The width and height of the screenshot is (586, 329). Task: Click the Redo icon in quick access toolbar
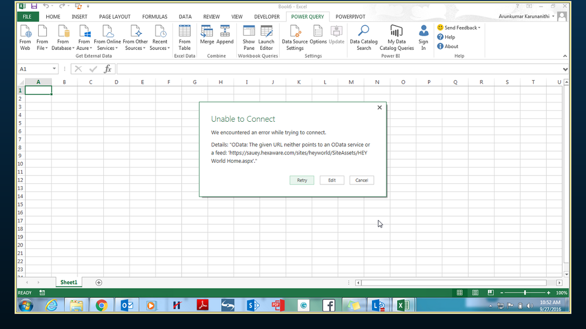click(62, 6)
